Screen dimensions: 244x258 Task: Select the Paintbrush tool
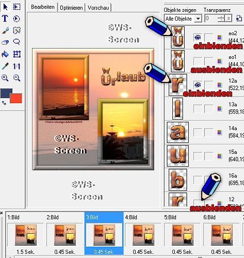(5, 30)
